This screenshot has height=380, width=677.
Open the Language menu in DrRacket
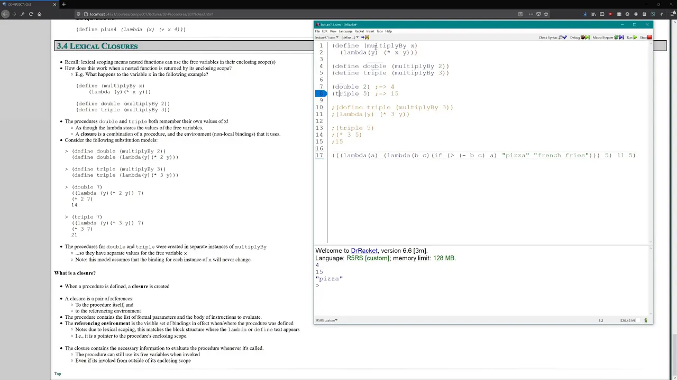click(x=345, y=31)
